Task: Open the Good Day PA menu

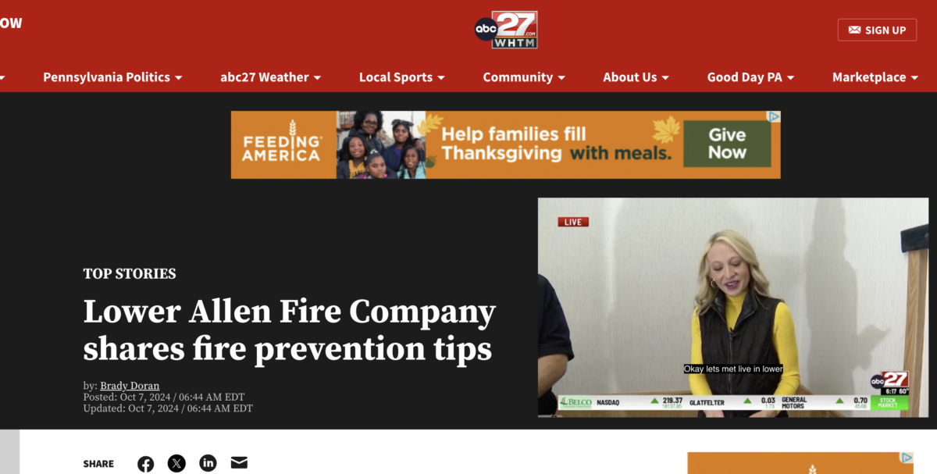Action: tap(750, 77)
